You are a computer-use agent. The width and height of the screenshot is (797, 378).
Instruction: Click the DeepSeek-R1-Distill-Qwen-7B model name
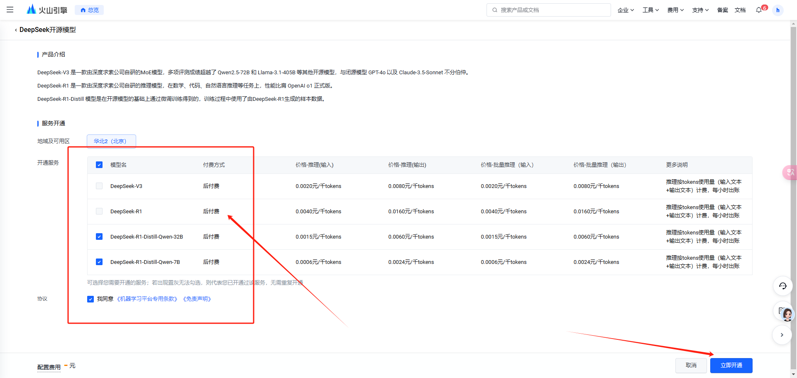145,262
